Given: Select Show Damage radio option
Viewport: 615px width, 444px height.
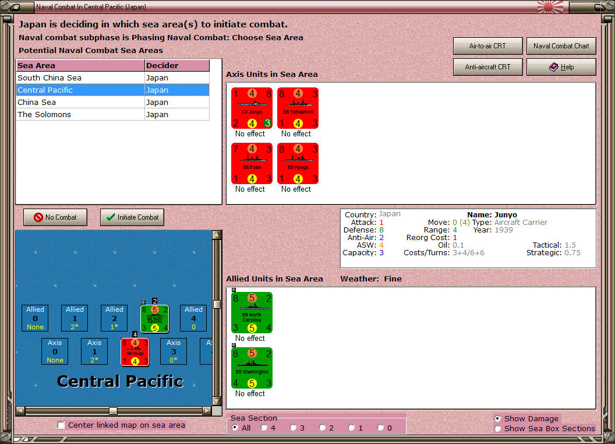Looking at the screenshot, I should (497, 418).
